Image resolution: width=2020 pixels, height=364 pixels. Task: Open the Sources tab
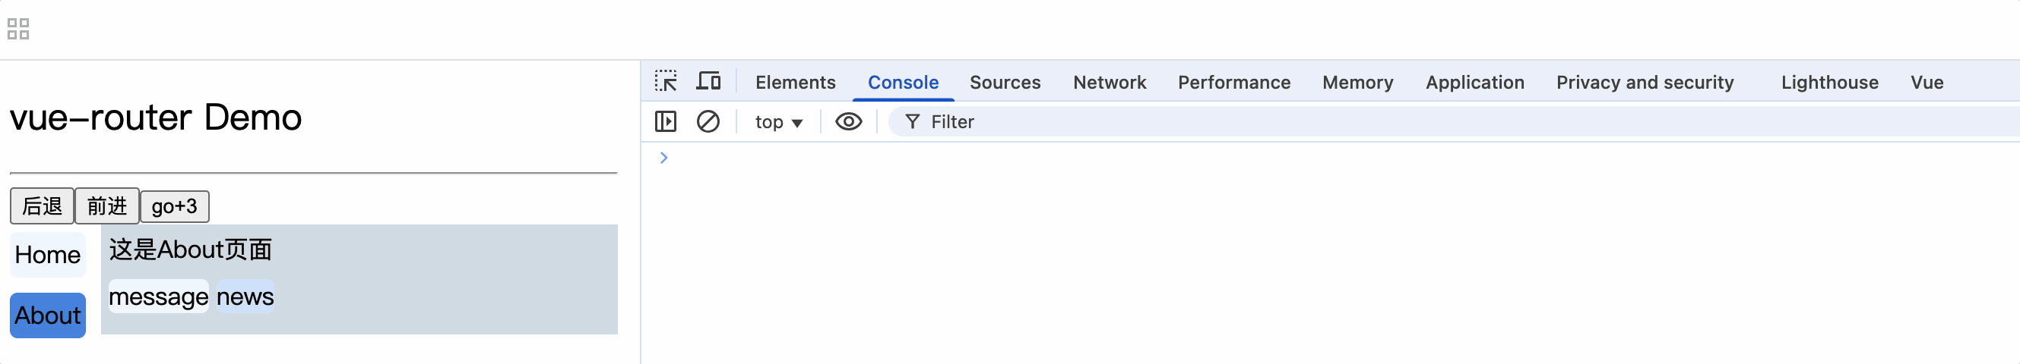pos(1005,82)
